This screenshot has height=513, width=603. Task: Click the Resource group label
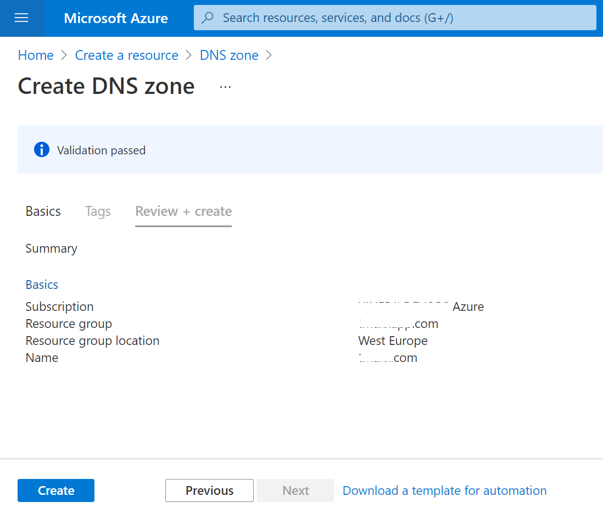69,324
